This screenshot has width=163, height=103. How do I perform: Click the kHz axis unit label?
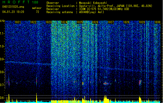click(x=2, y=21)
